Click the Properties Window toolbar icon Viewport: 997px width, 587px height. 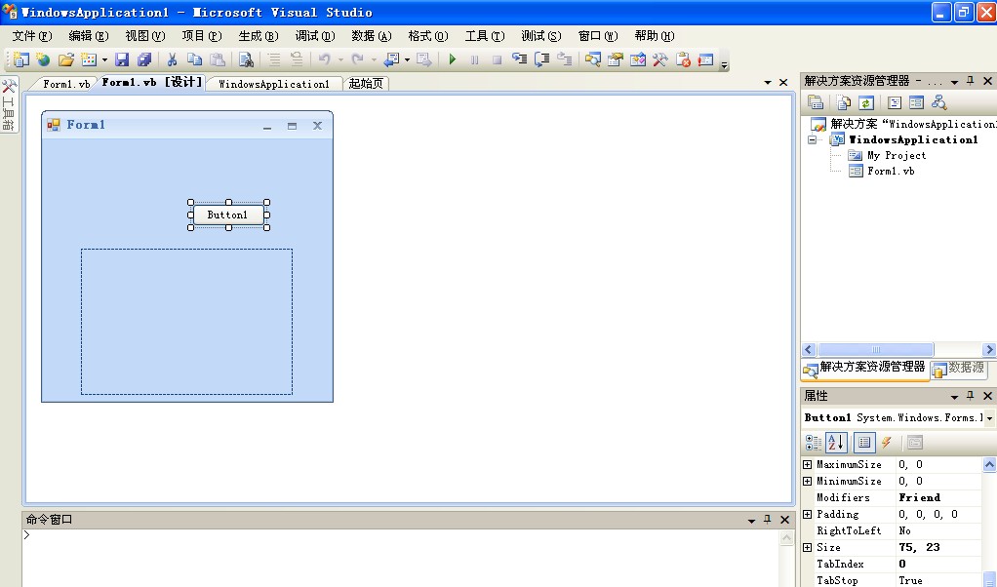(615, 59)
